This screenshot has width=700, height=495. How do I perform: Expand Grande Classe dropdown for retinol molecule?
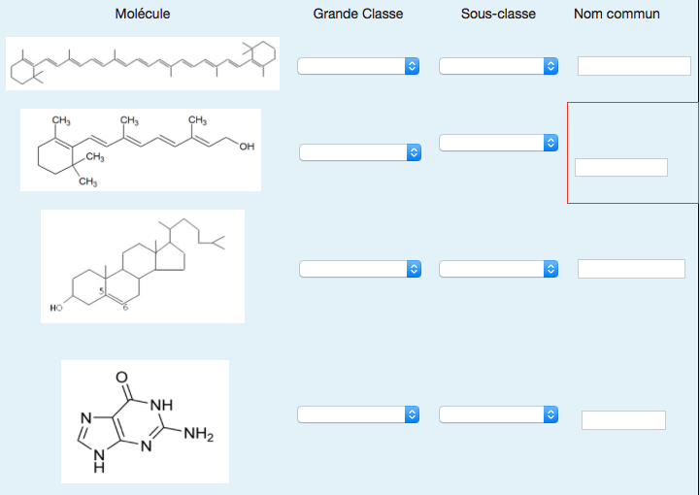360,152
